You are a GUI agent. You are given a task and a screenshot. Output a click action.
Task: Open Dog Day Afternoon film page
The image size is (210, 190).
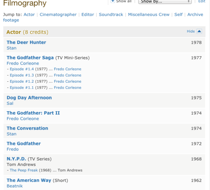(x=29, y=98)
